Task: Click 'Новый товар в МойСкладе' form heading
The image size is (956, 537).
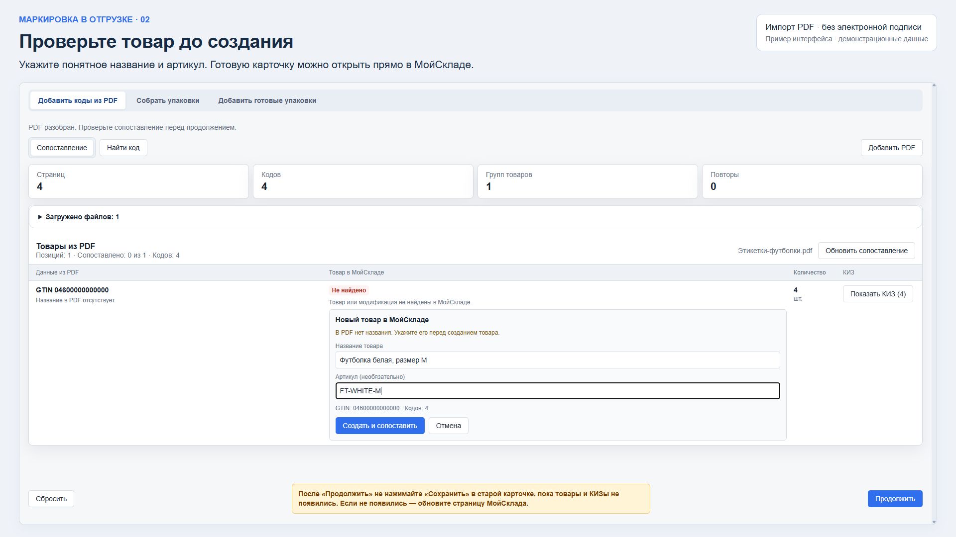Action: point(382,320)
